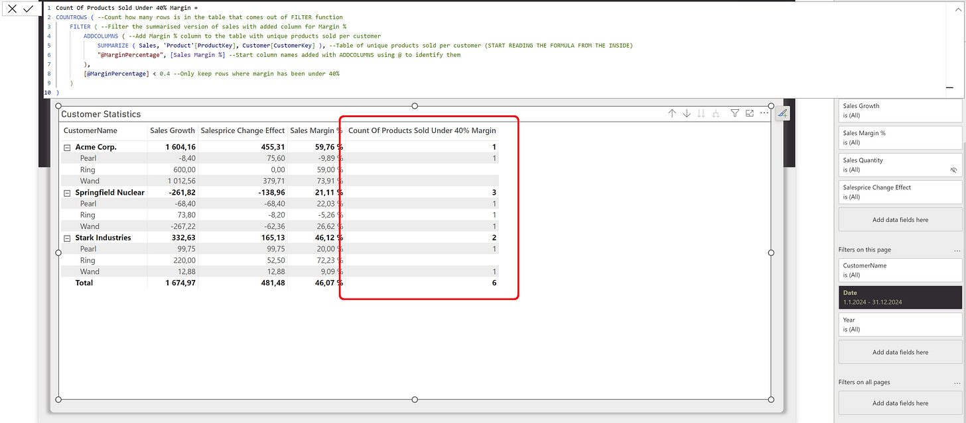The width and height of the screenshot is (966, 423).
Task: Expand the Sales Margin % filter card
Action: point(900,138)
